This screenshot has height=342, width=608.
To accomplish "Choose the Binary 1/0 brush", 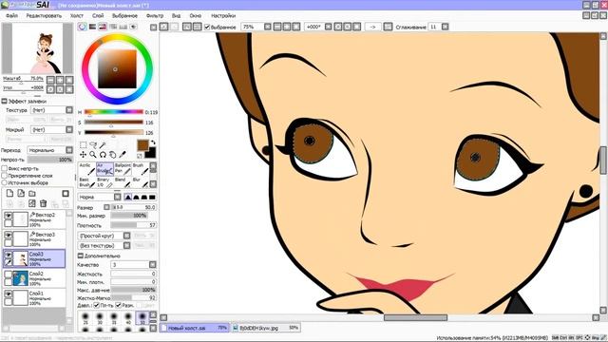I will pos(104,182).
